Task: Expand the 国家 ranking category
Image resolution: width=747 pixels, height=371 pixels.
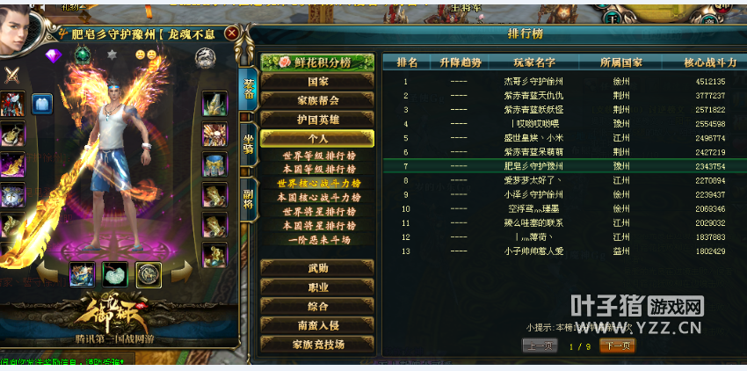Action: click(x=317, y=81)
